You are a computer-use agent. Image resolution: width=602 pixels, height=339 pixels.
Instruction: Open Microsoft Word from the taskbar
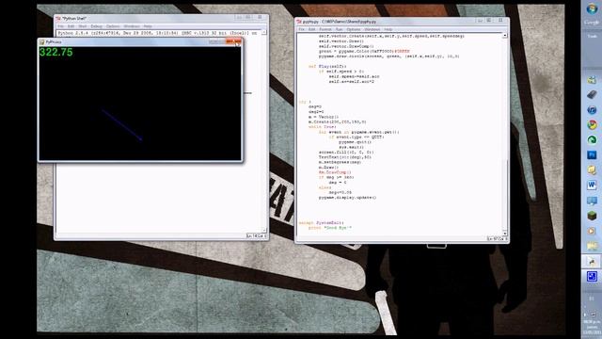point(592,186)
